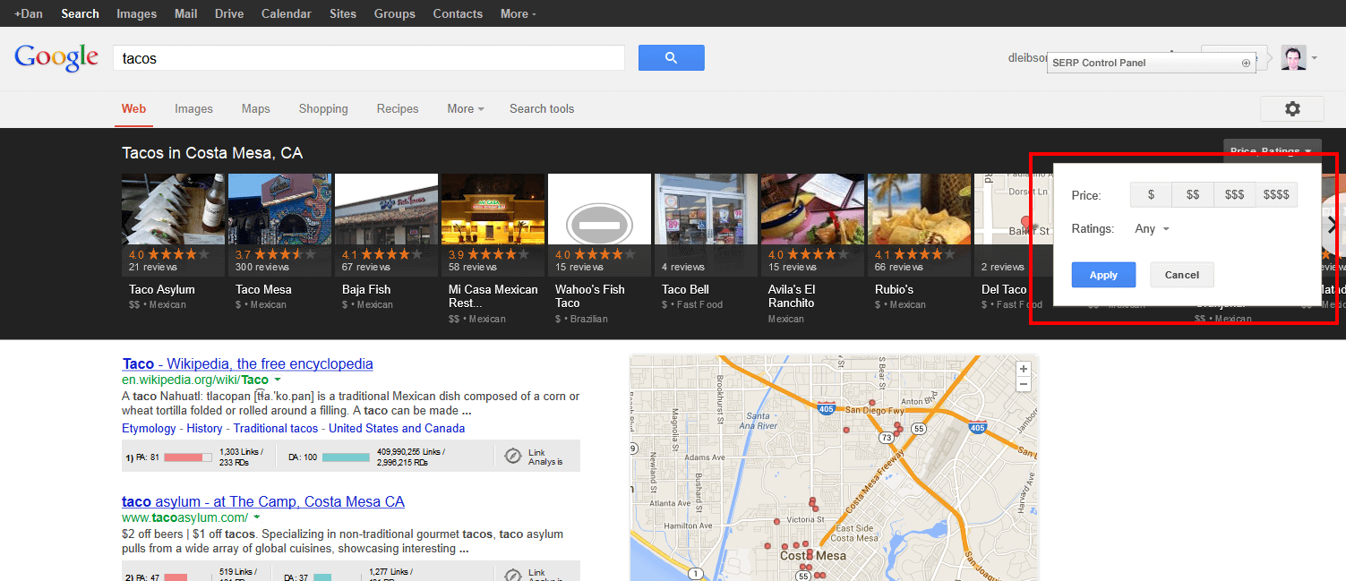Zoom in on the map
This screenshot has width=1346, height=581.
(x=1024, y=369)
